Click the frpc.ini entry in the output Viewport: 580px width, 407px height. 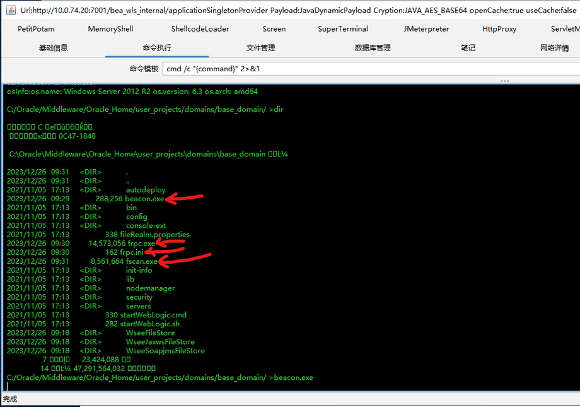click(132, 252)
